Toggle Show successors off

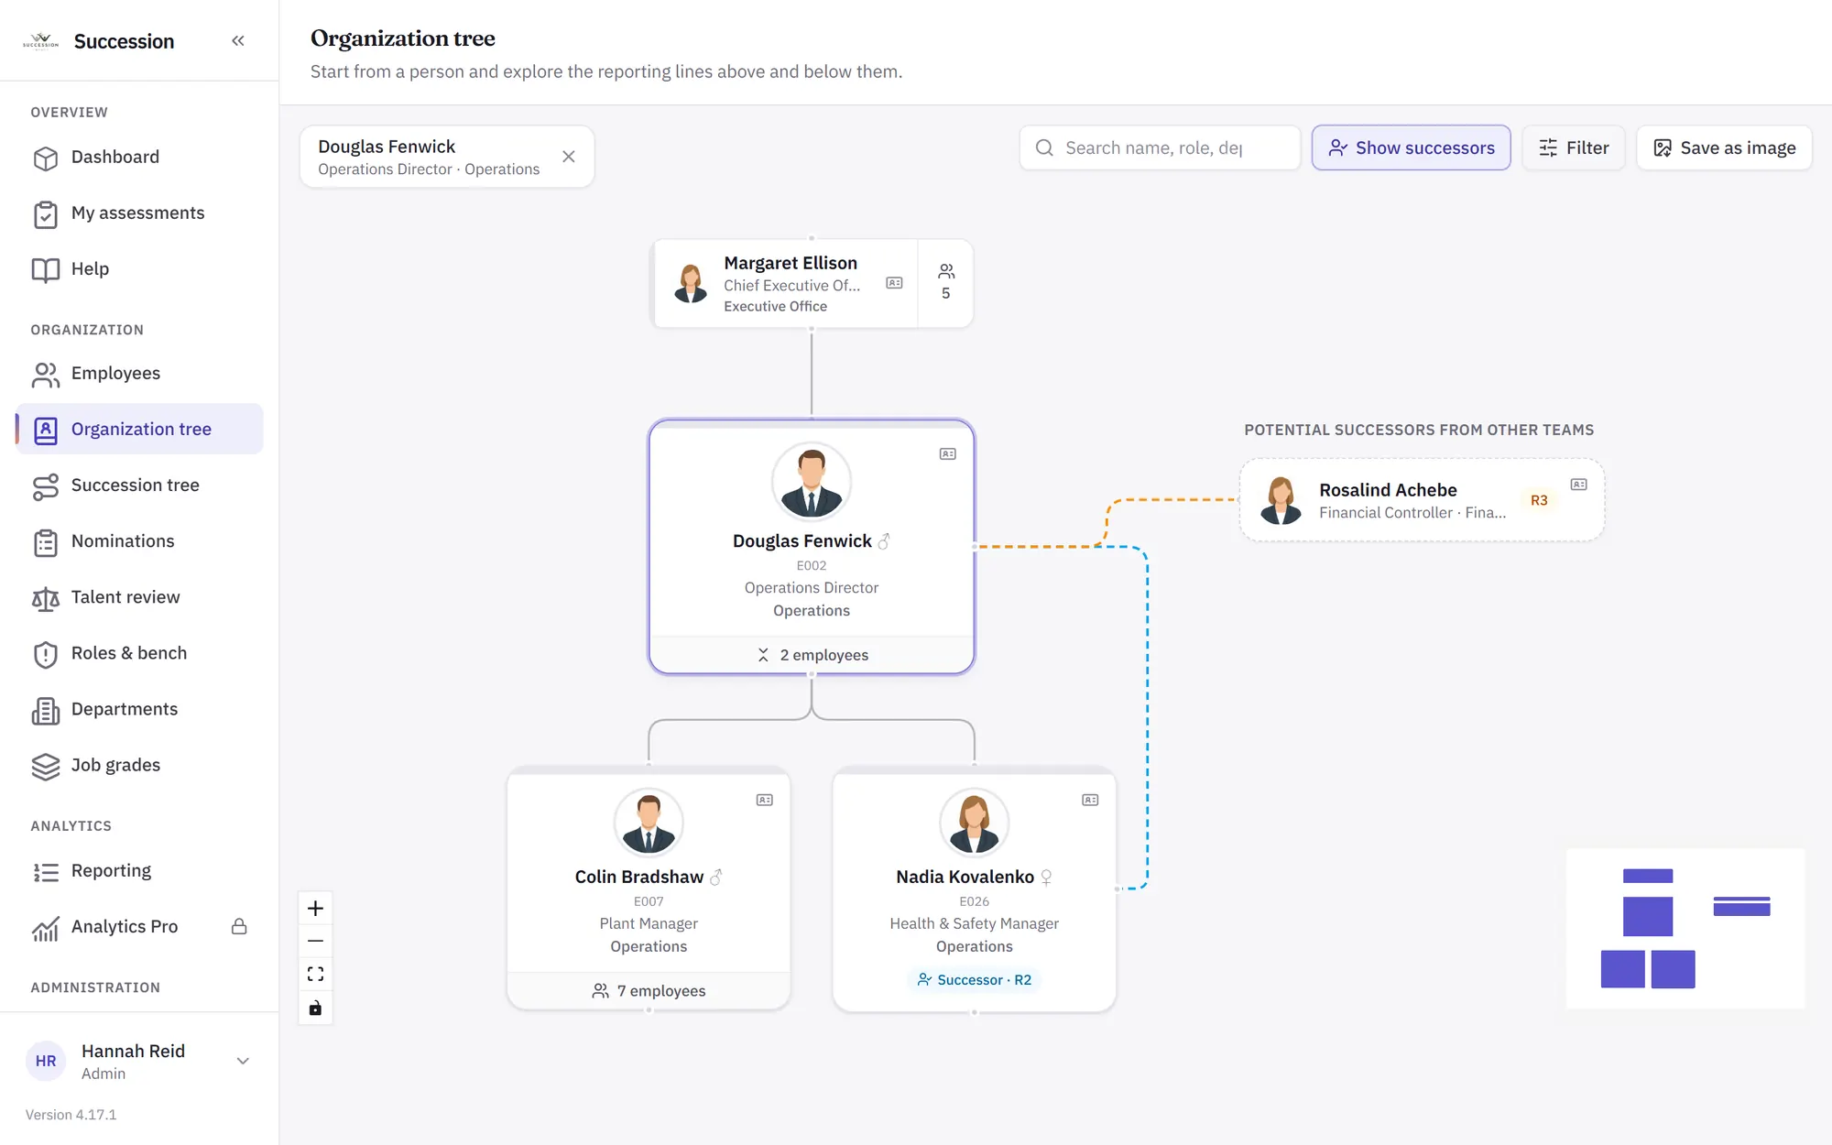click(x=1411, y=147)
